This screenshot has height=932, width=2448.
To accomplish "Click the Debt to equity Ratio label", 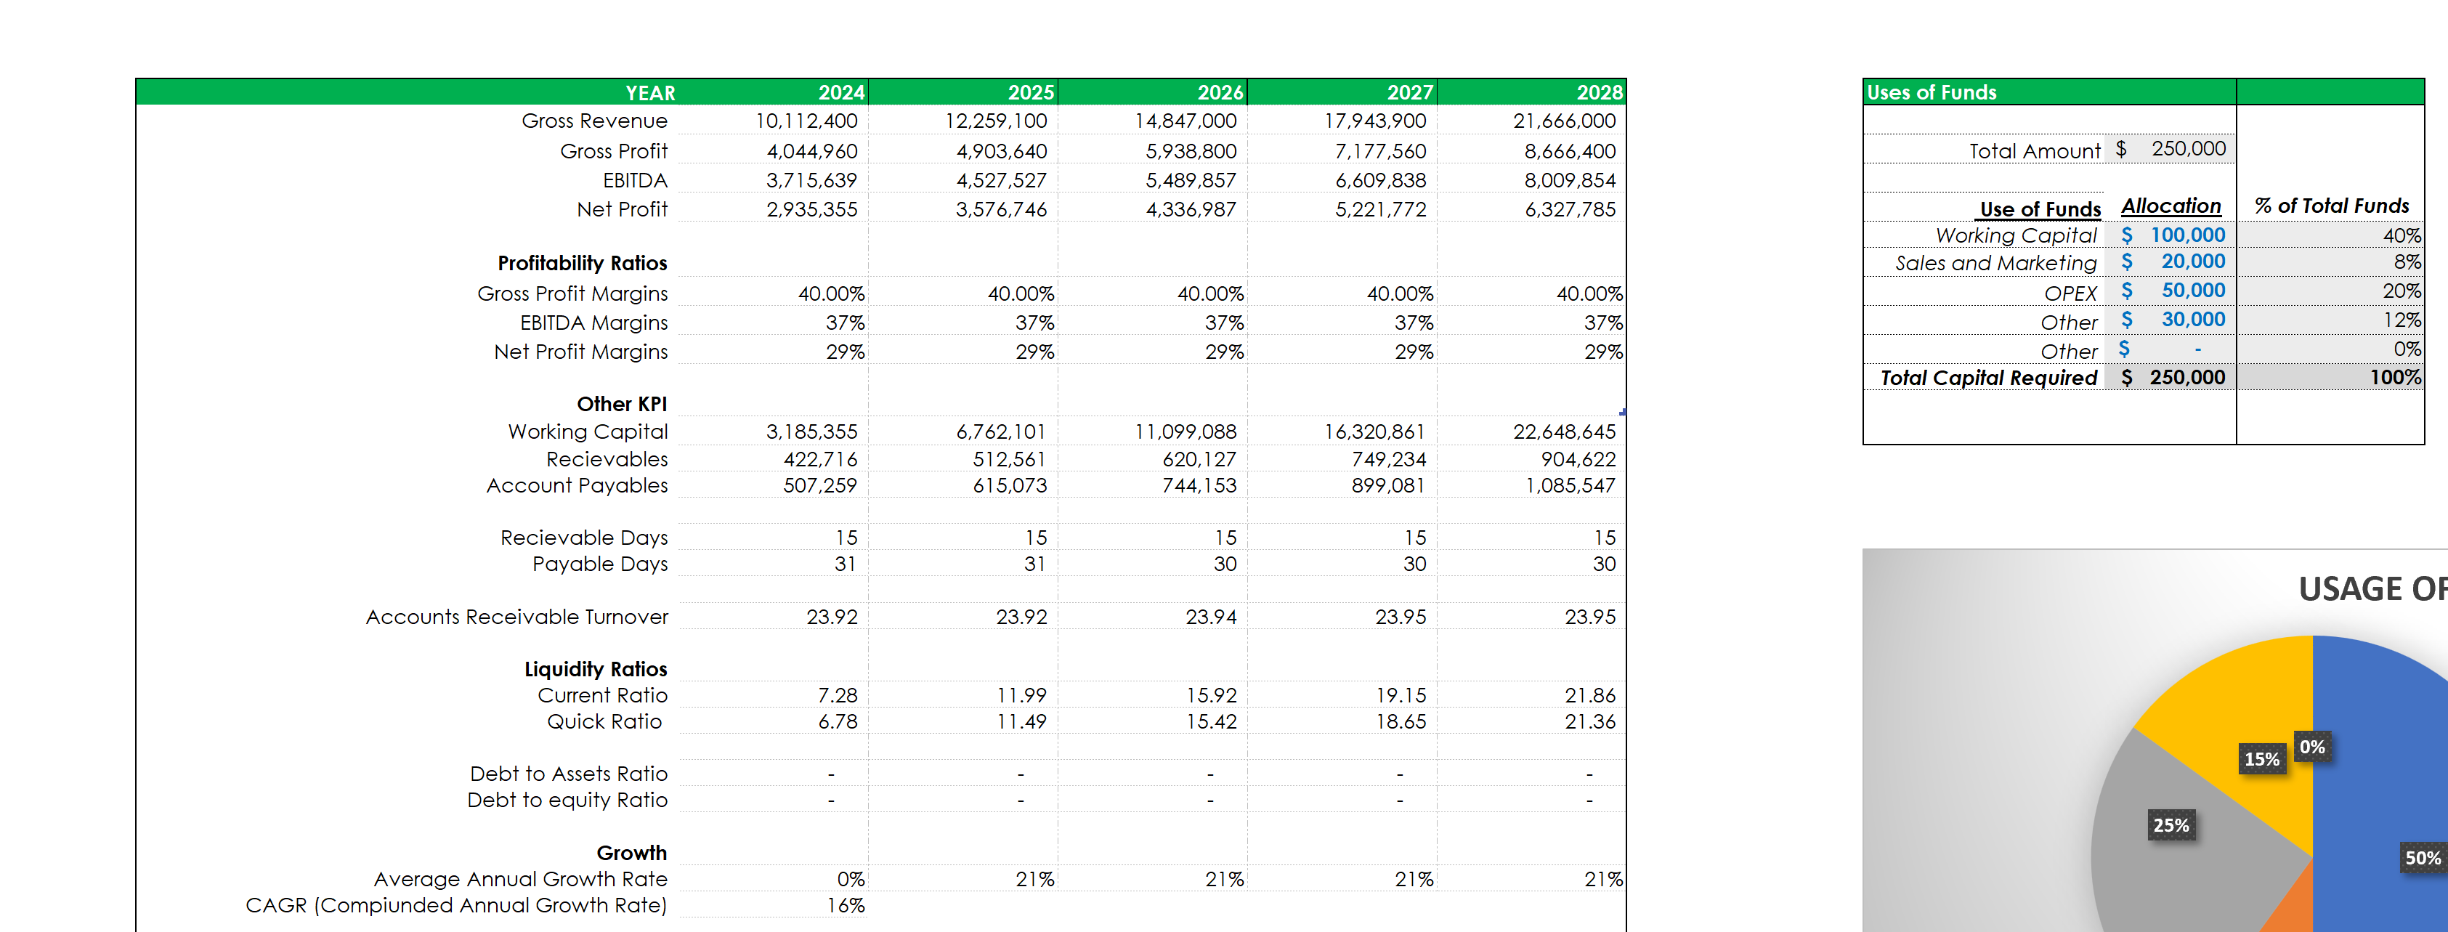I will (x=567, y=800).
